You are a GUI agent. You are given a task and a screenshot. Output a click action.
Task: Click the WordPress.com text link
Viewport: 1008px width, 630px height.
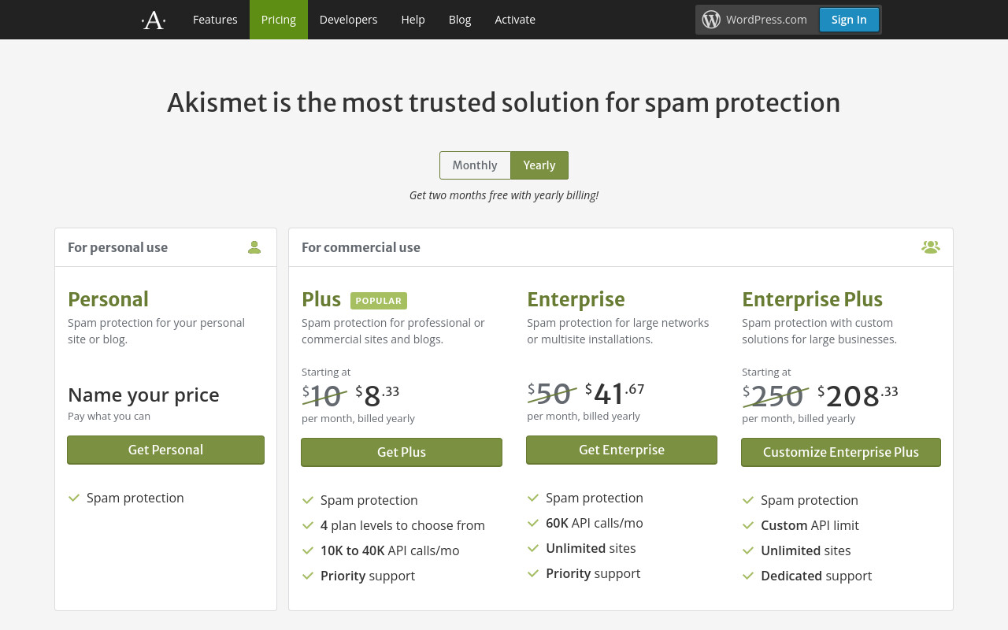[766, 20]
